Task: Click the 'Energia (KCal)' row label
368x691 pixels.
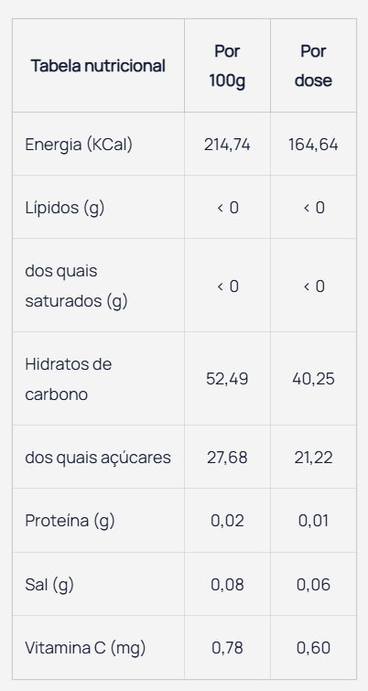Action: tap(79, 145)
